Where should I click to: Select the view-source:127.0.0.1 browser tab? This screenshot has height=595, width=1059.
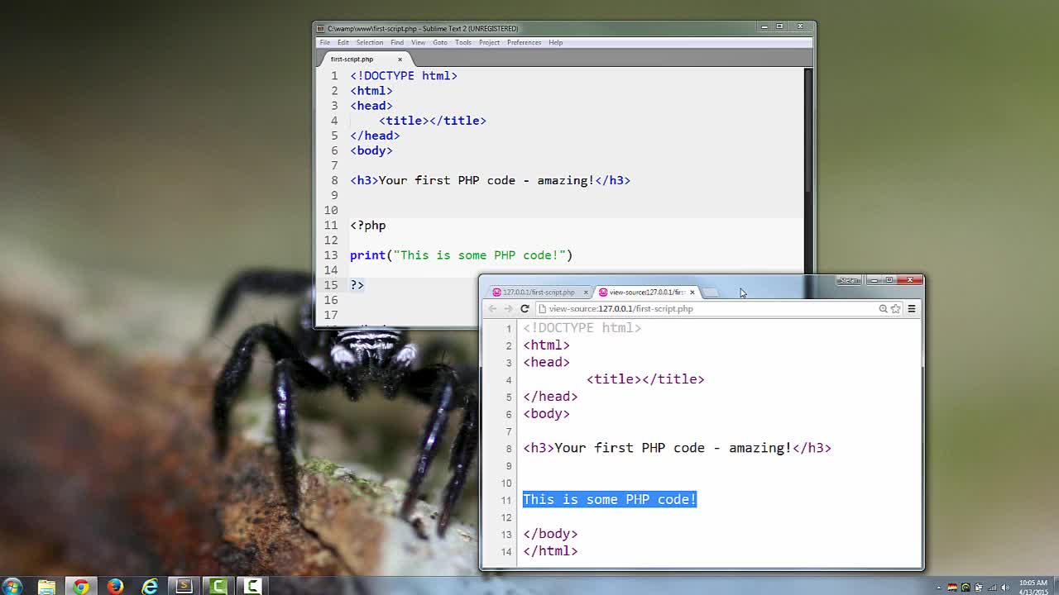[x=645, y=292]
